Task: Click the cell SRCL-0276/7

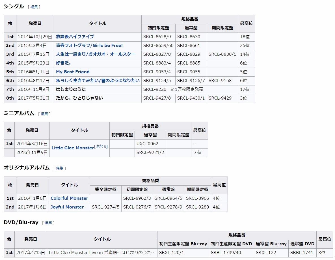Action: coord(137,207)
